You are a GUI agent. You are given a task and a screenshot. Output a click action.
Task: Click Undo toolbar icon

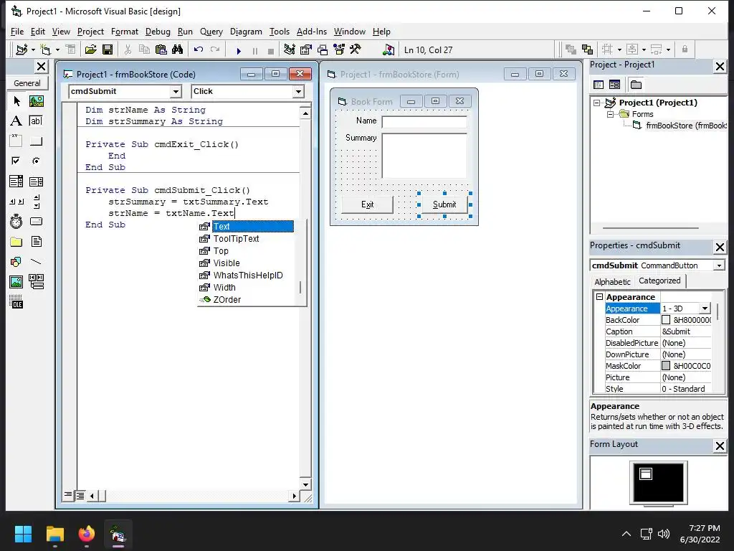tap(199, 50)
